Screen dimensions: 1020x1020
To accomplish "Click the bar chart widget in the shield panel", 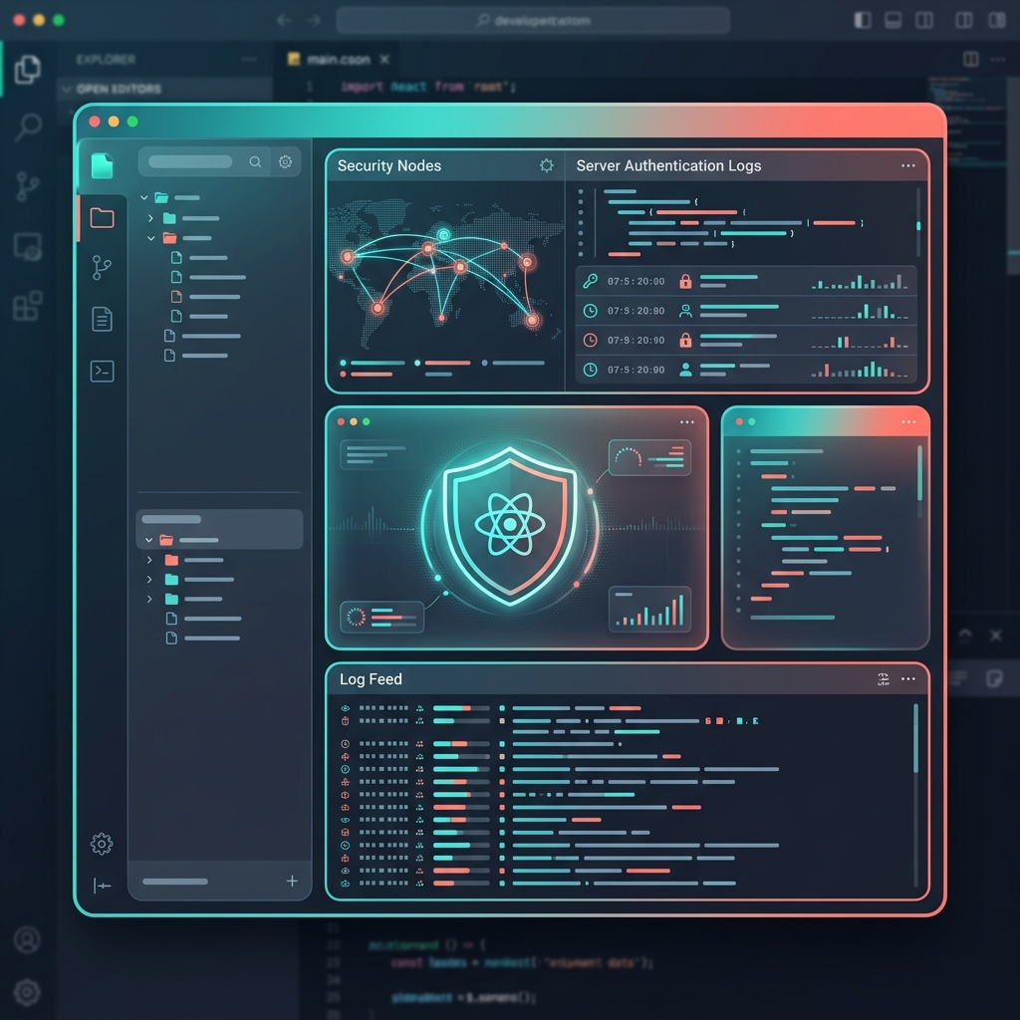I will pos(649,610).
